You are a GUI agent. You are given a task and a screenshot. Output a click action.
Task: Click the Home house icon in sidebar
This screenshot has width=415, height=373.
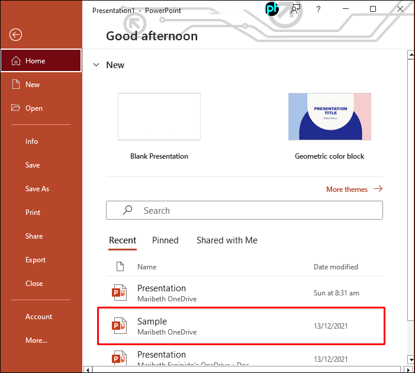16,60
